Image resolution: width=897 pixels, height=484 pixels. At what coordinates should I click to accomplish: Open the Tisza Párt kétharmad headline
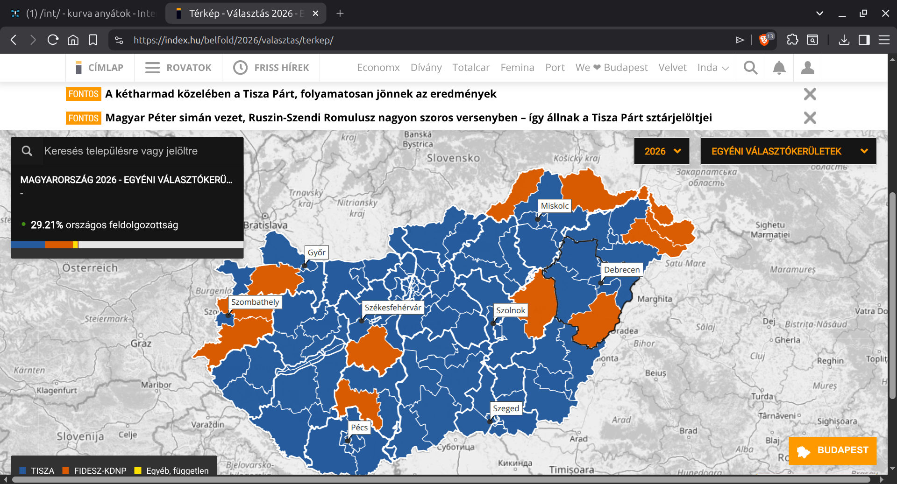[301, 94]
